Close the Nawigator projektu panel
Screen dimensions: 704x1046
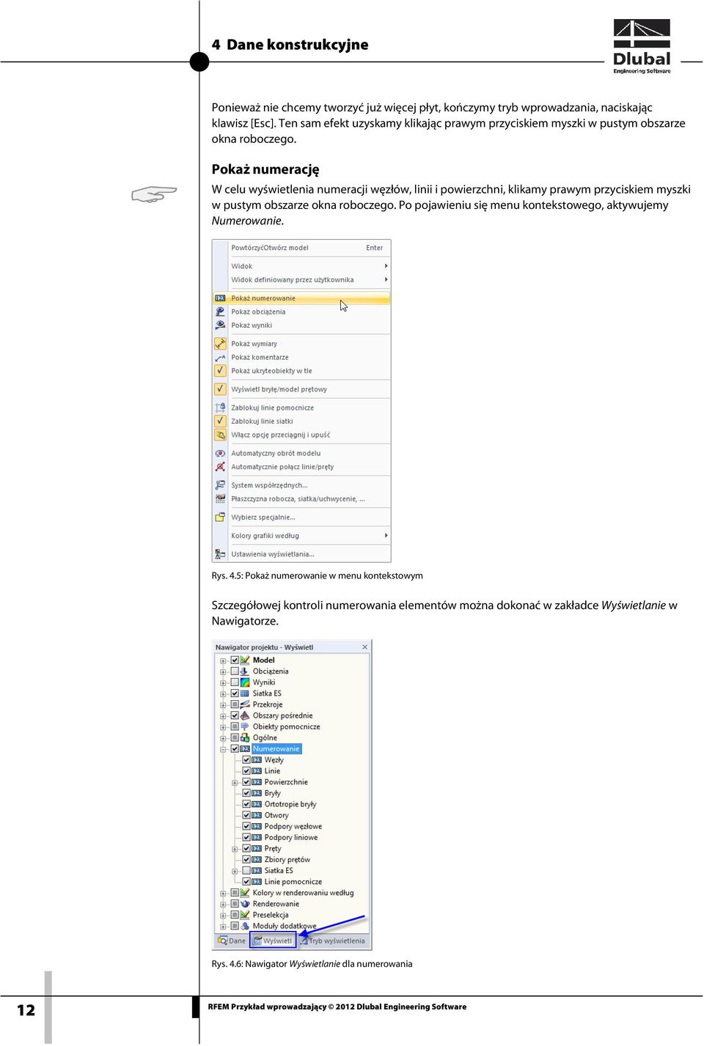[365, 647]
